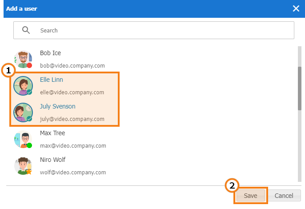
Task: Focus the Search input field
Action: 154,30
